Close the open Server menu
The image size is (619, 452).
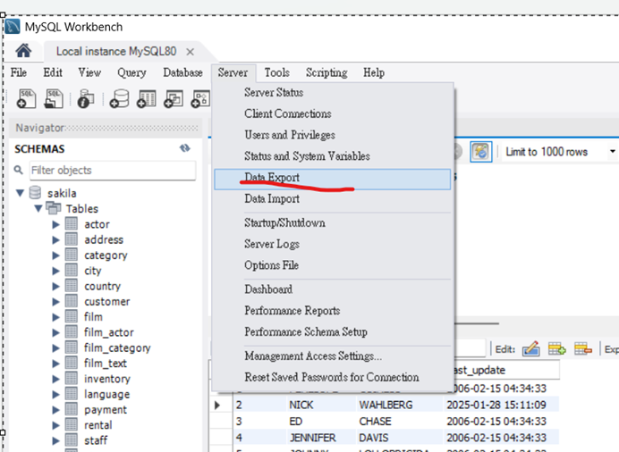click(233, 72)
